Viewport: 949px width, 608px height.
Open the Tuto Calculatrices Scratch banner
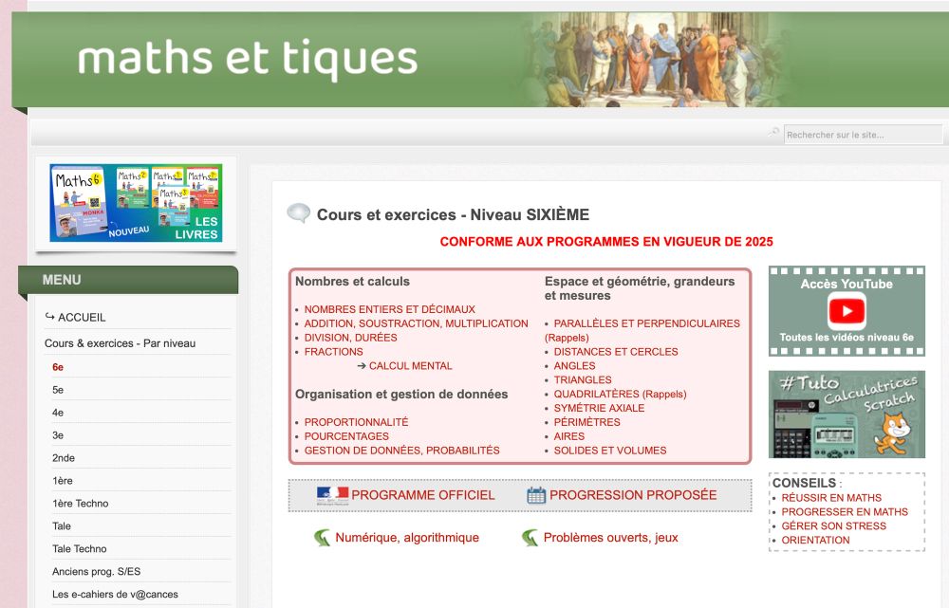(847, 415)
